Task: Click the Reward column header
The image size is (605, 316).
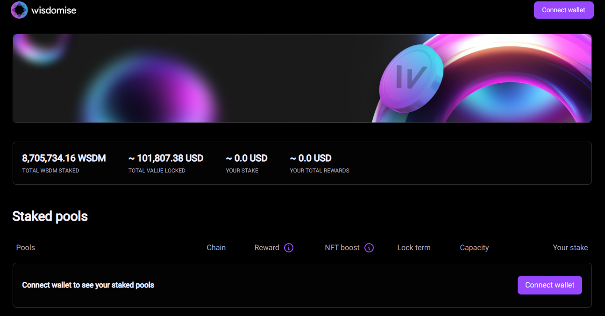Action: click(x=267, y=248)
